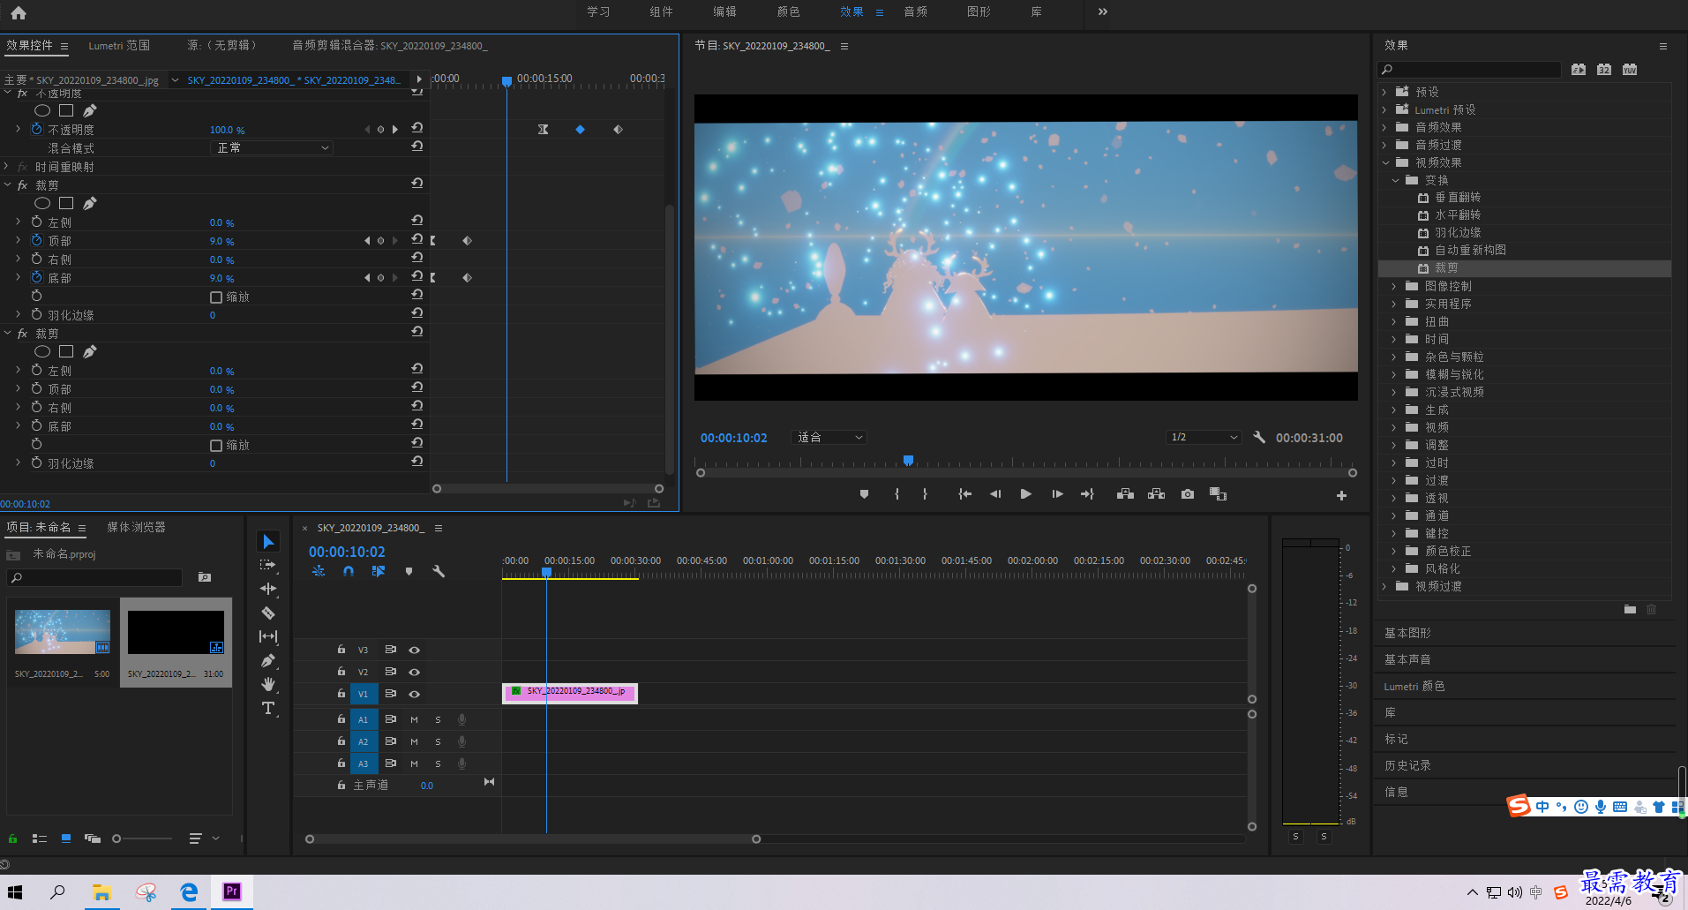Click Mark In bracket button
The image size is (1688, 910).
(x=897, y=494)
